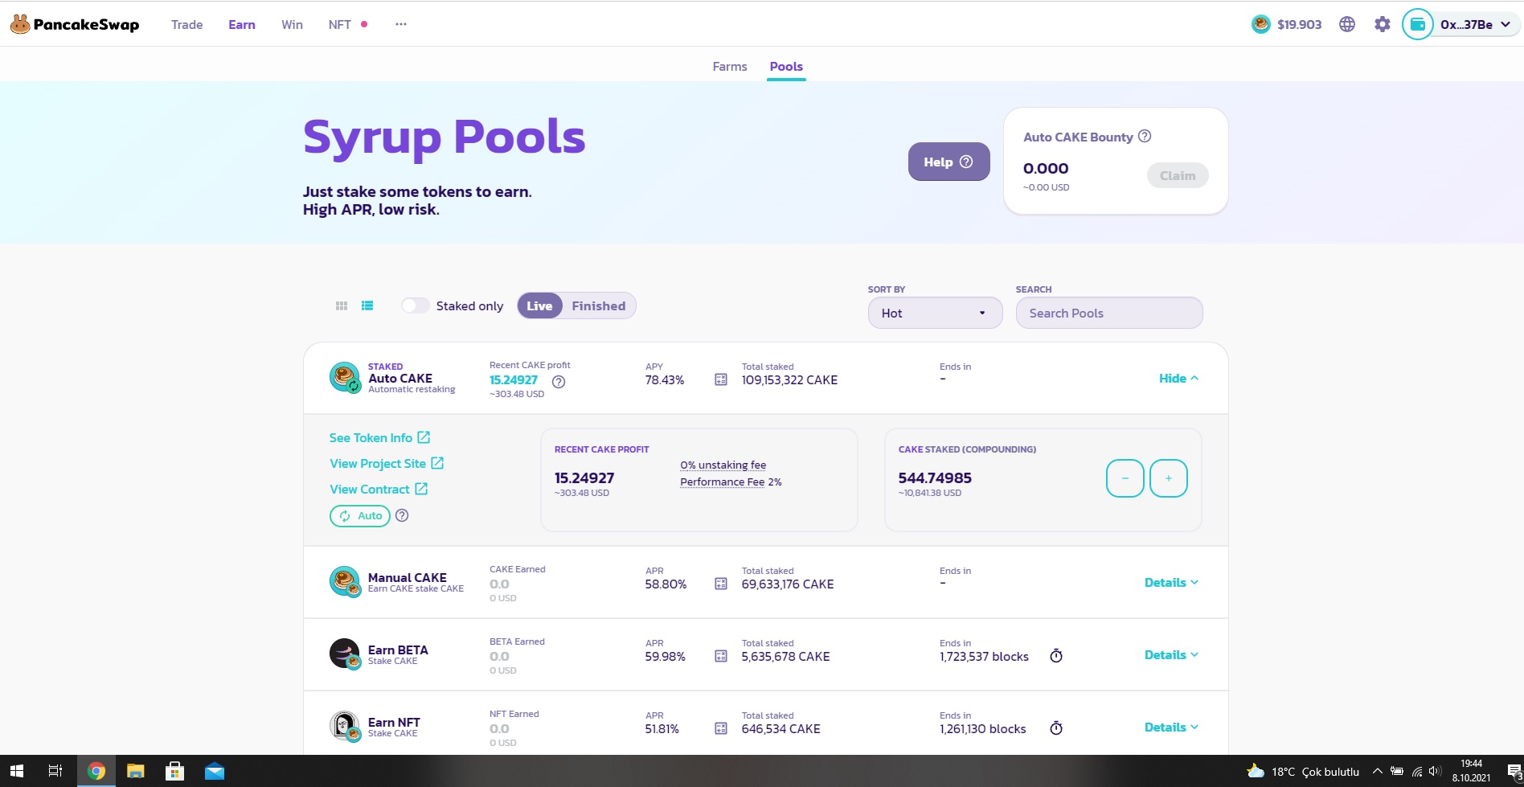This screenshot has height=787, width=1524.
Task: Switch to card grid view icon
Action: tap(342, 305)
